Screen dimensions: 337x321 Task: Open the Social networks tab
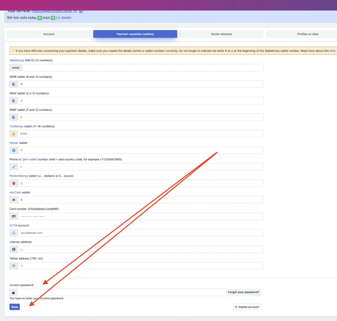coord(221,34)
